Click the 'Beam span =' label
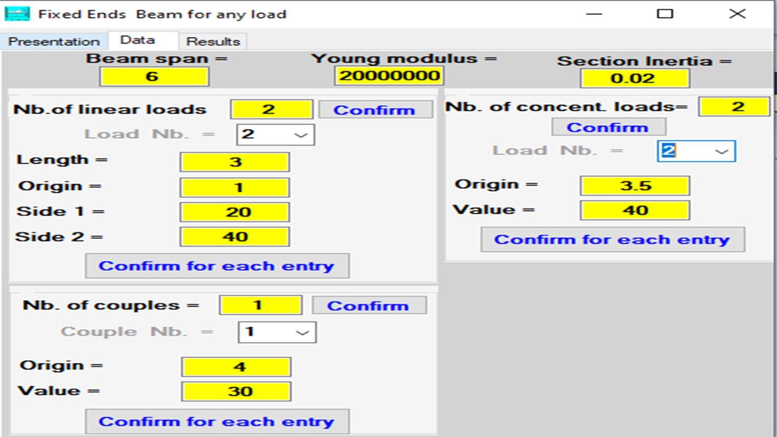The width and height of the screenshot is (777, 437). point(156,58)
